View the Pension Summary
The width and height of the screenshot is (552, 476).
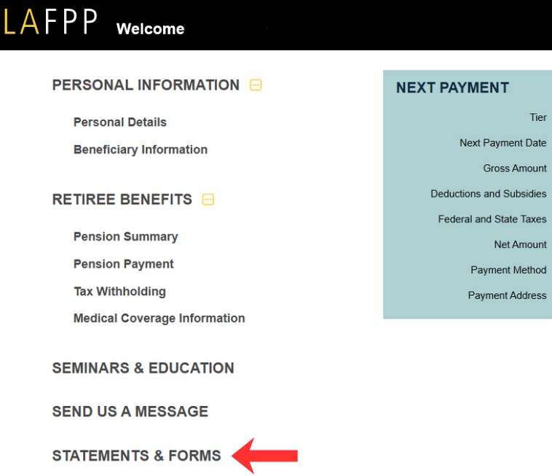click(125, 237)
